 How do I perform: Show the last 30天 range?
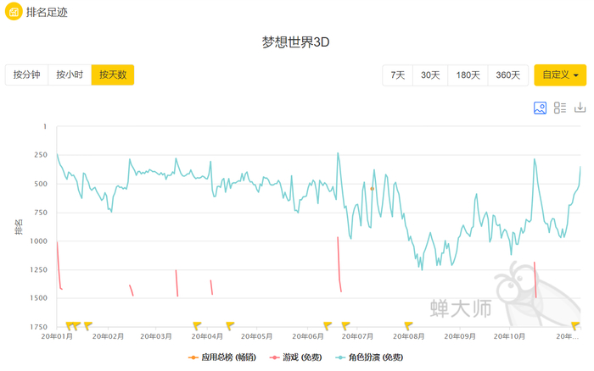pos(430,75)
